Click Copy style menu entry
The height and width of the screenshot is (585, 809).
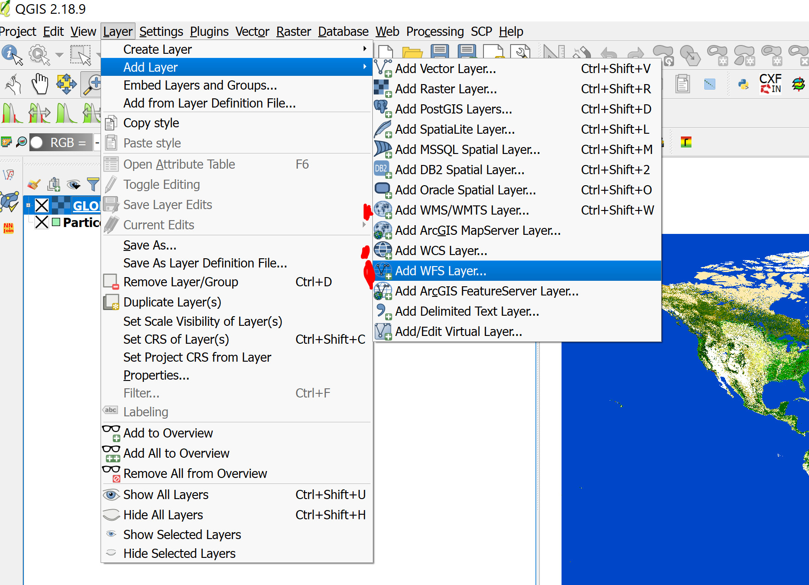tap(236, 123)
